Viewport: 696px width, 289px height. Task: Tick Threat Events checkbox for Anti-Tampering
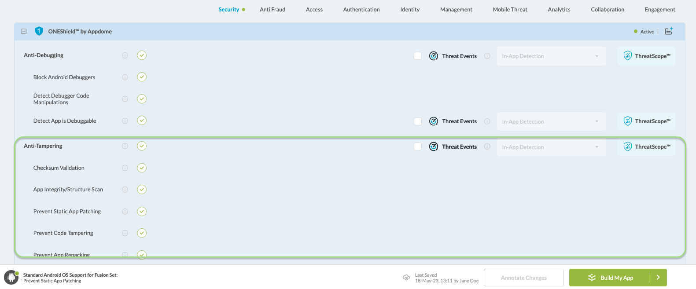pyautogui.click(x=418, y=147)
